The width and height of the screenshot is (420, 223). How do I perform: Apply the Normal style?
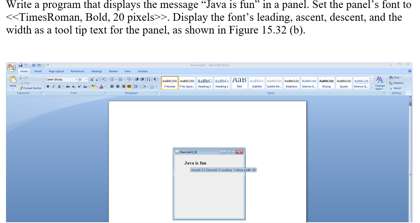click(x=170, y=83)
